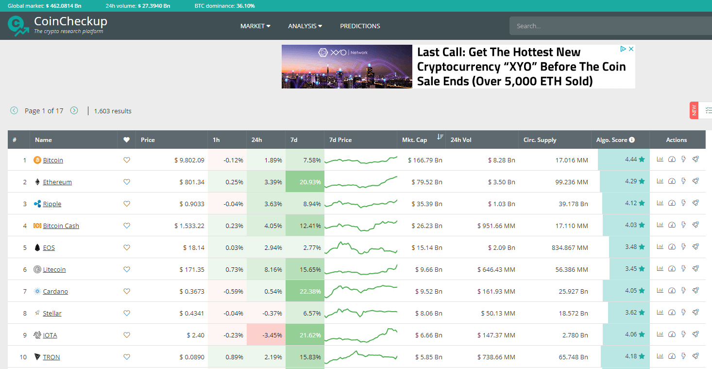Open the bar chart action for Stellar
712x369 pixels.
click(660, 312)
